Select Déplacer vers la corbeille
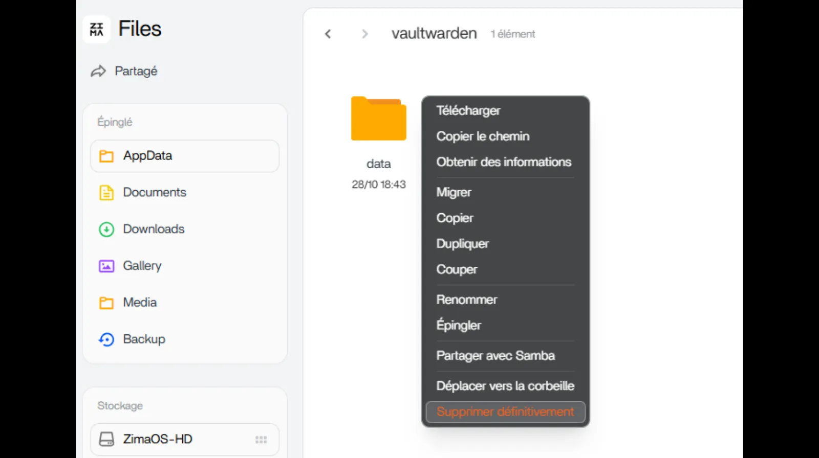Screen dimensions: 819x458 pyautogui.click(x=505, y=386)
